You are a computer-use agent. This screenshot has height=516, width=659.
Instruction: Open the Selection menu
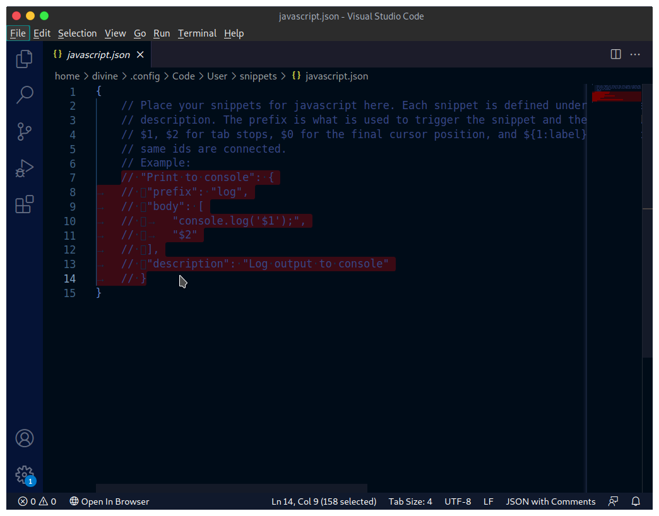(x=78, y=33)
